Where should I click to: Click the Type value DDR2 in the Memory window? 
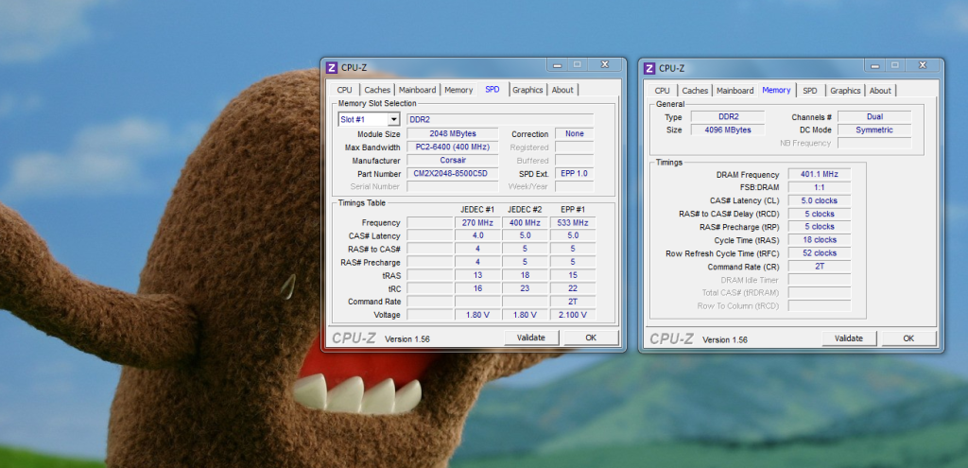pyautogui.click(x=728, y=116)
